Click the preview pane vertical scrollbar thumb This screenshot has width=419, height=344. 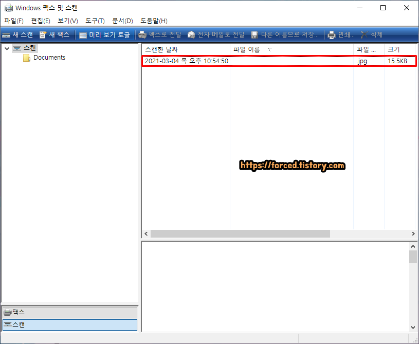pyautogui.click(x=413, y=257)
